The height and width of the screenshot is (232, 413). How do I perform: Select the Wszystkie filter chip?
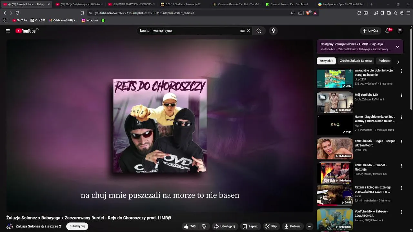[326, 61]
